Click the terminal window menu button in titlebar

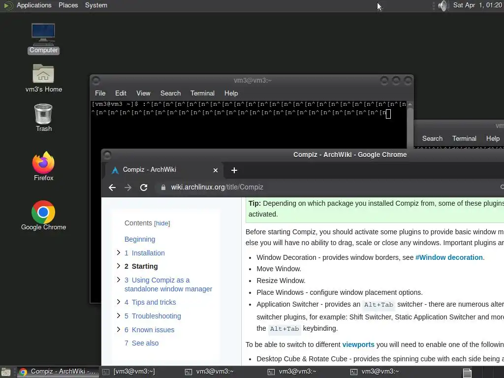tap(96, 80)
